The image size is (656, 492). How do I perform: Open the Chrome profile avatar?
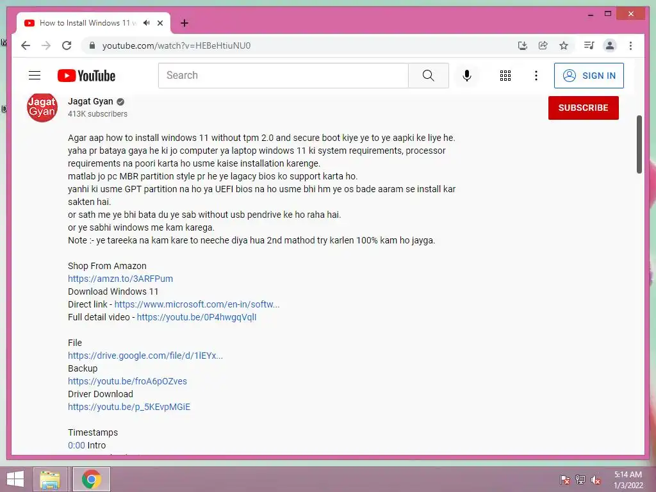point(610,45)
